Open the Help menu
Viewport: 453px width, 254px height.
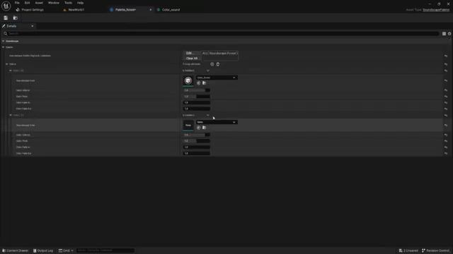coord(80,3)
